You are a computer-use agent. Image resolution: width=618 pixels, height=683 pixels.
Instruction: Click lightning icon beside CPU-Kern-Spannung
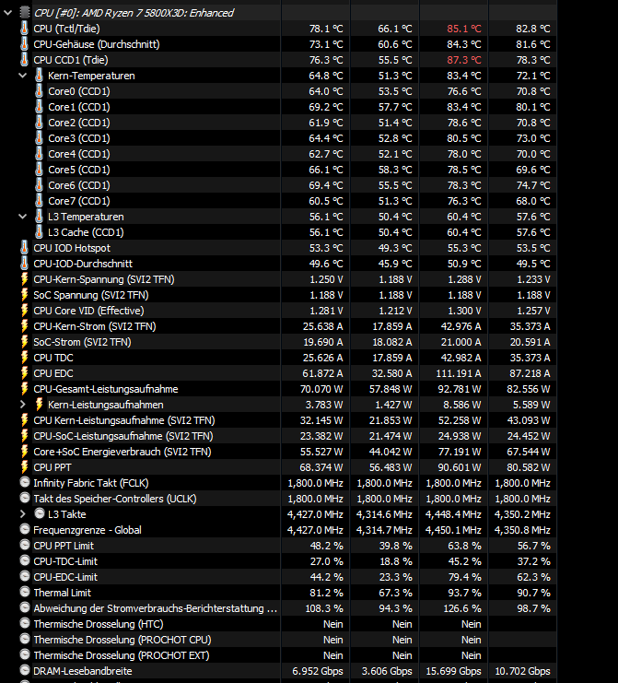25,279
